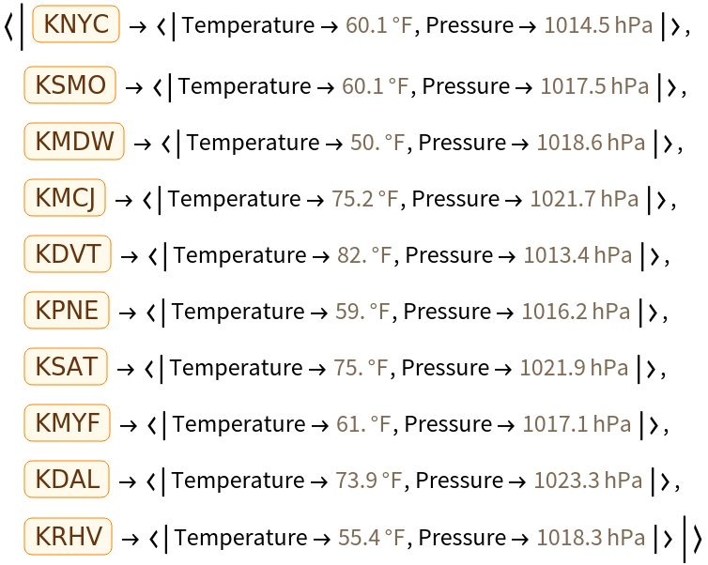Image resolution: width=708 pixels, height=565 pixels.
Task: Click the KDAL station entity
Action: tap(68, 481)
